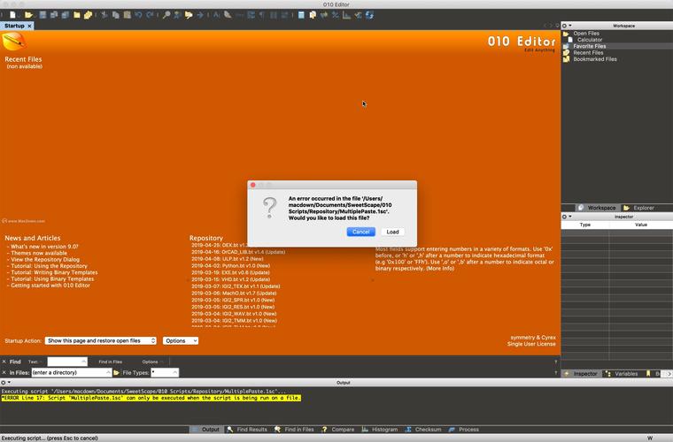The height and width of the screenshot is (442, 673).
Task: Expand the In Files directory dropdown
Action: [108, 373]
